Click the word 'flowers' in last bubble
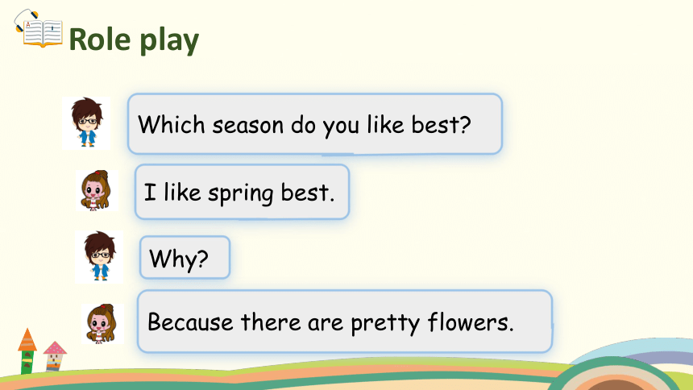Image resolution: width=693 pixels, height=390 pixels. tap(471, 322)
